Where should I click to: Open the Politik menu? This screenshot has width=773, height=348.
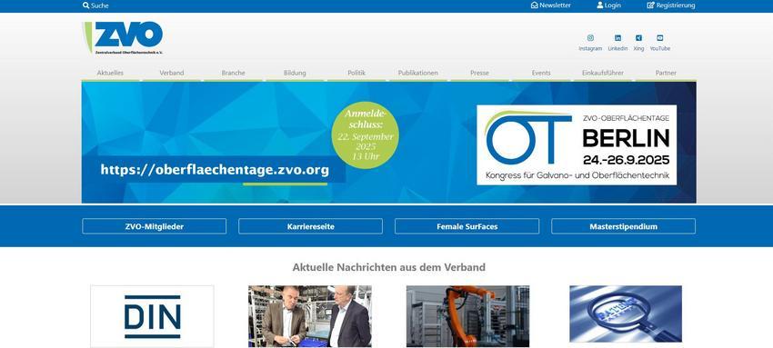(x=356, y=73)
